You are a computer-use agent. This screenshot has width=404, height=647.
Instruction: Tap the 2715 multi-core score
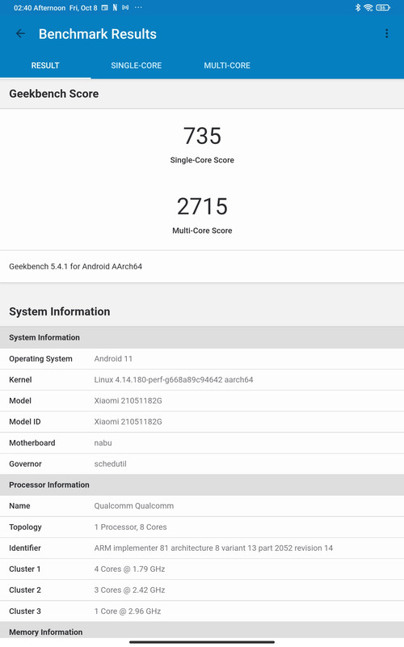coord(202,206)
